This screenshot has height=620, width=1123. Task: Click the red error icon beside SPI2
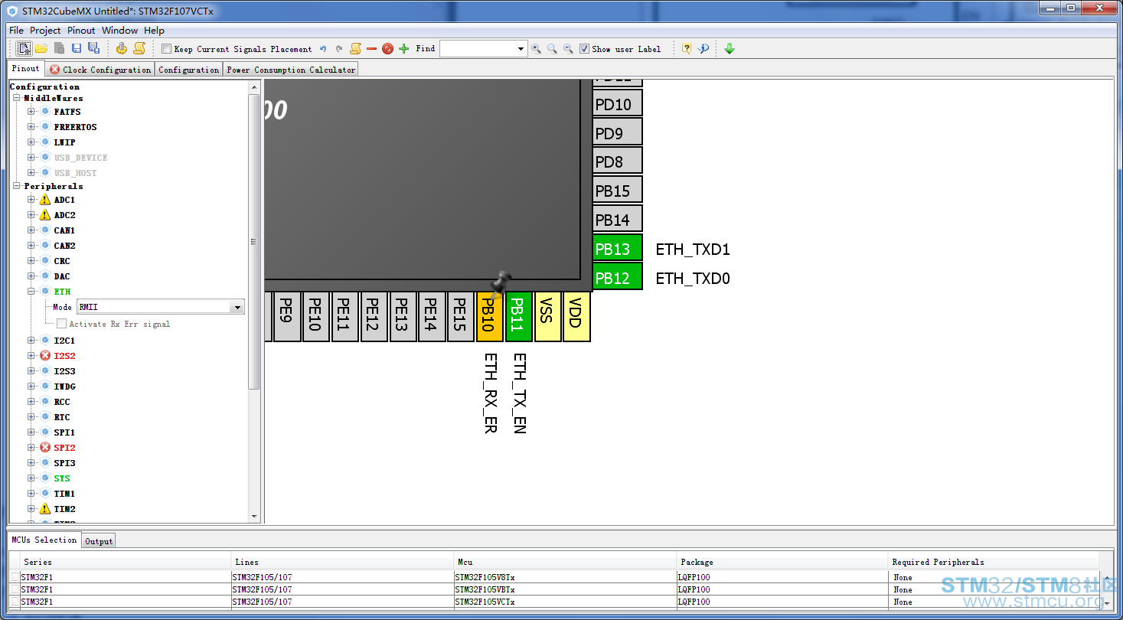coord(45,448)
